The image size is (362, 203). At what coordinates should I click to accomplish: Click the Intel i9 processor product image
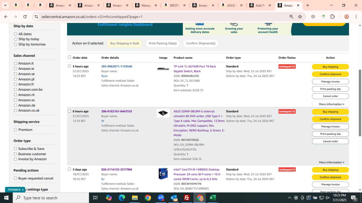163,174
